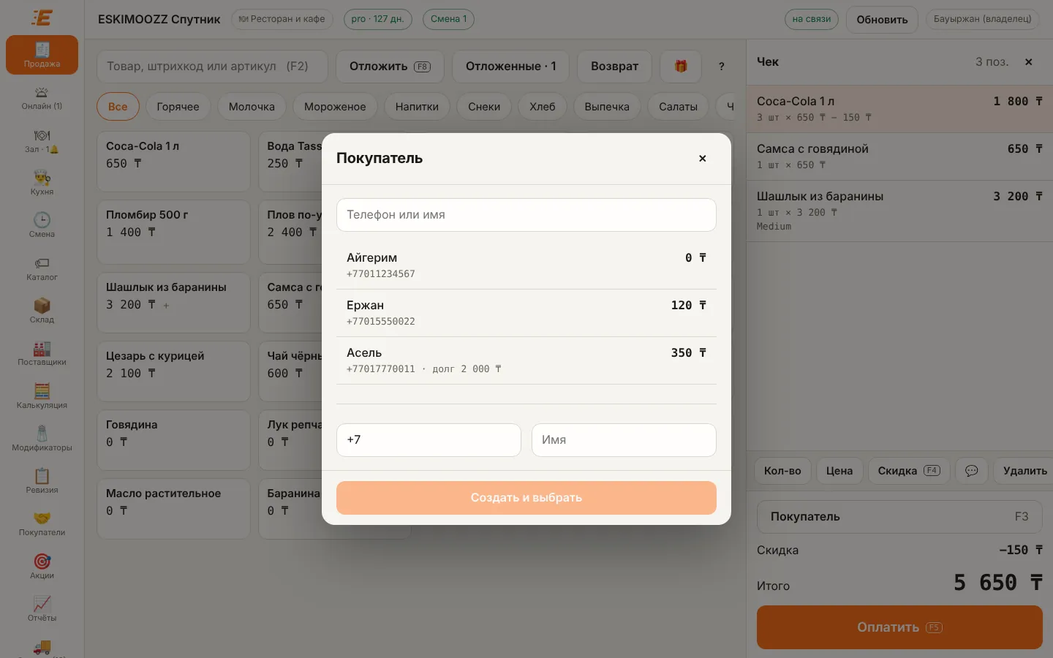Click the Телефон или имя search field

(526, 215)
